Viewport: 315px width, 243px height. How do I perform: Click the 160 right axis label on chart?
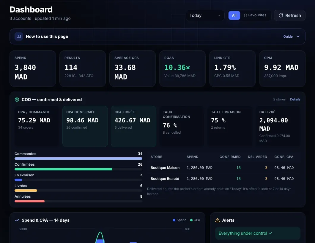(188, 229)
